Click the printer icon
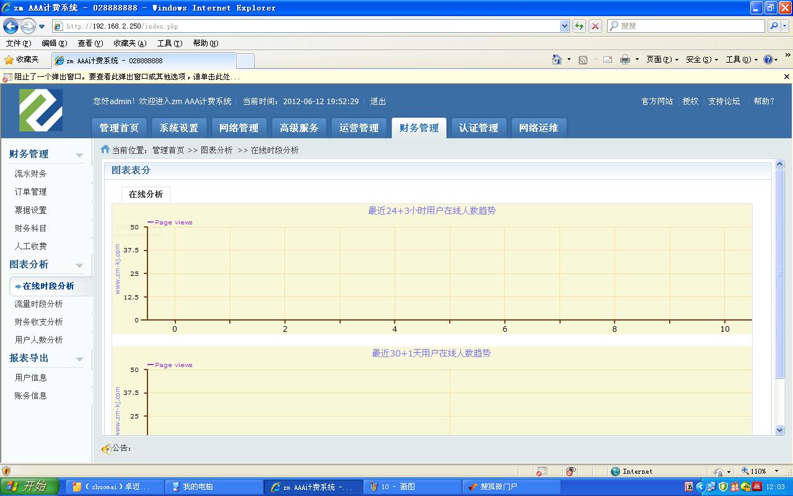Screen dimensions: 793x496 (625, 60)
